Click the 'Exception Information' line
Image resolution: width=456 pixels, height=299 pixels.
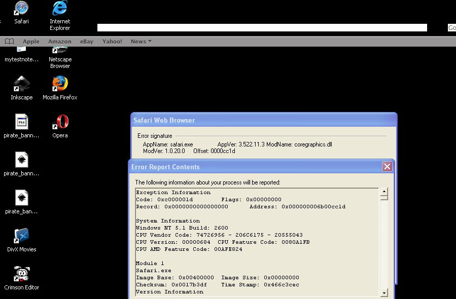(x=173, y=193)
